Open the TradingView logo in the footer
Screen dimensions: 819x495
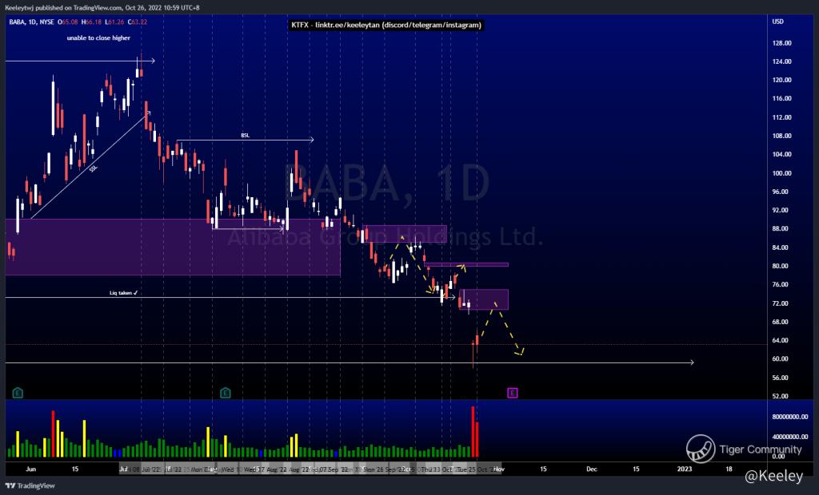30,485
